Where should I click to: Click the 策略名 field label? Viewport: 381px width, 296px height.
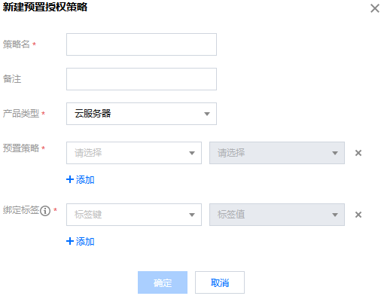(x=17, y=44)
